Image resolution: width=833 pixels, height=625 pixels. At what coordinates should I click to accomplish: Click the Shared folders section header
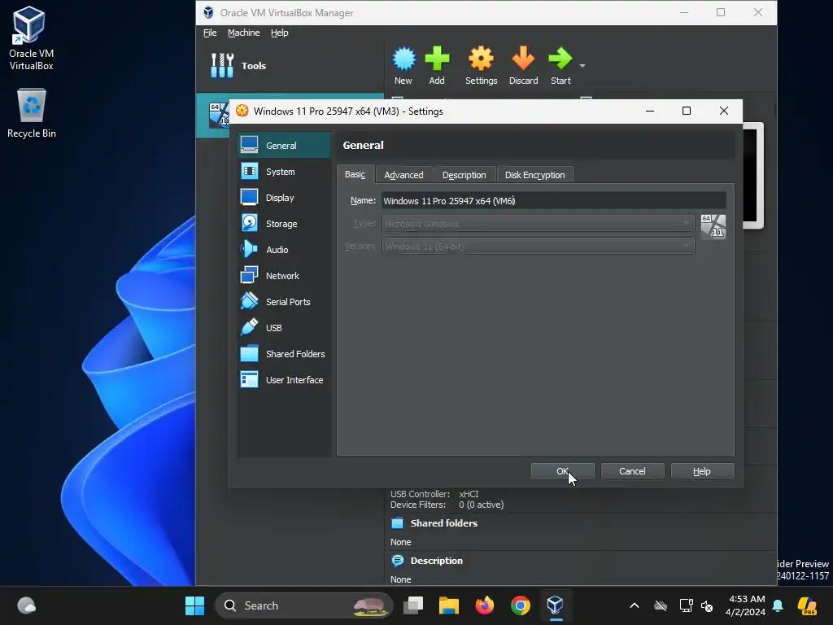pyautogui.click(x=443, y=523)
